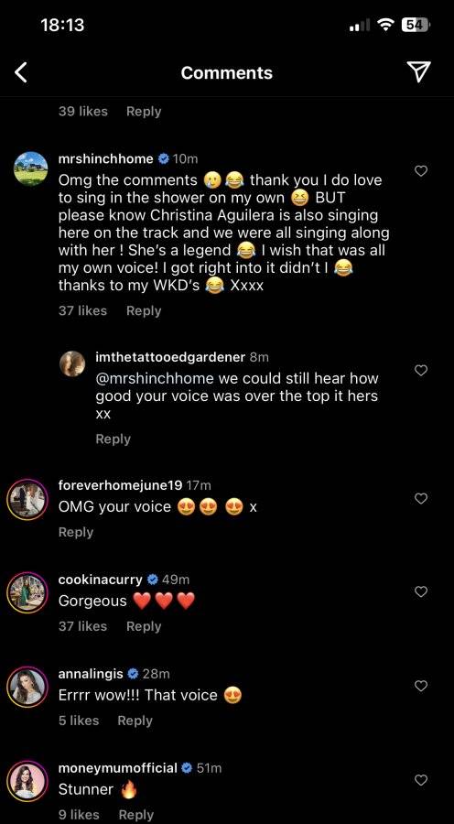Screen dimensions: 454x824
Task: Tap the back arrow in Comments header
Action: 20,72
